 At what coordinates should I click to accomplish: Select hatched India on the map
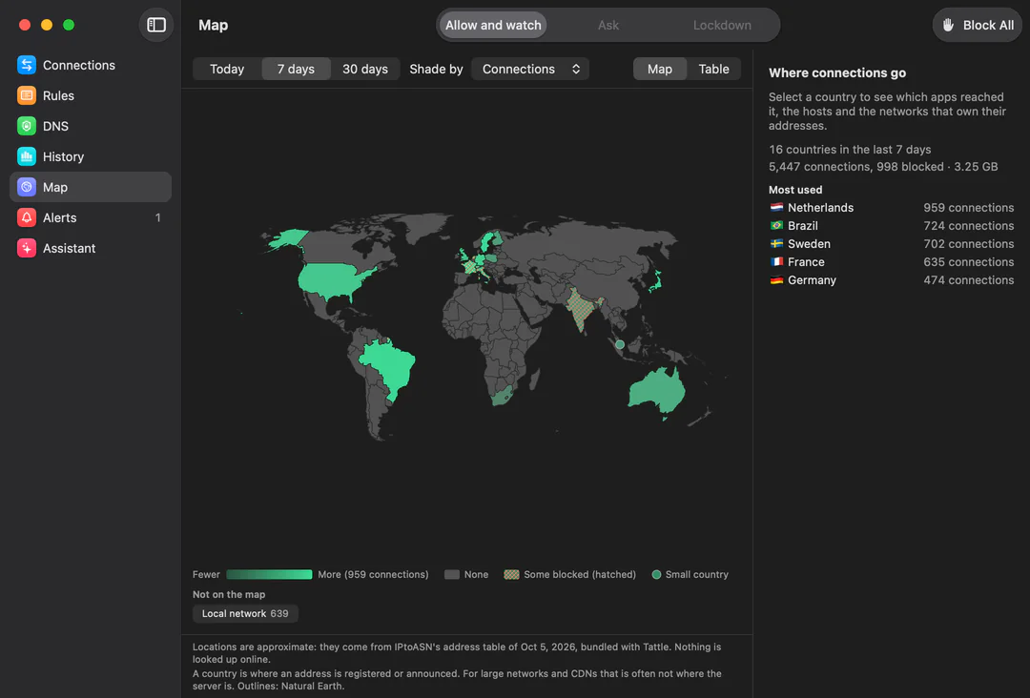point(581,309)
